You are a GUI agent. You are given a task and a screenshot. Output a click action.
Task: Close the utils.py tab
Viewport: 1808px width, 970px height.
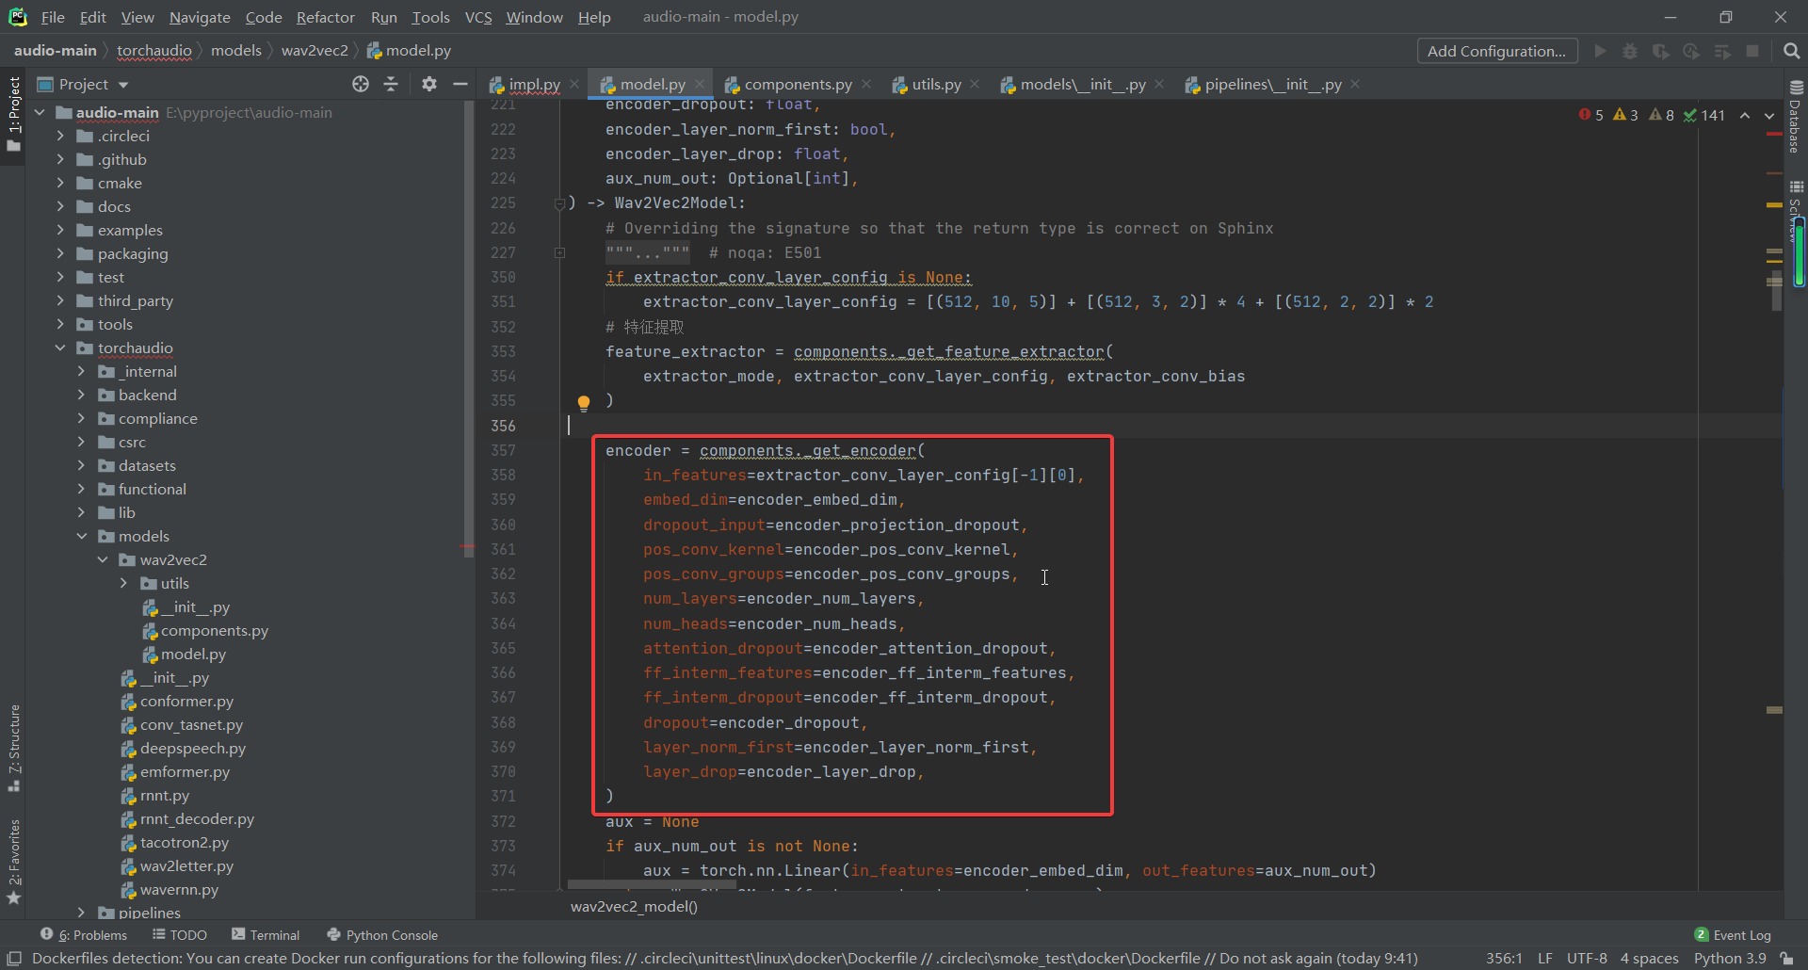pyautogui.click(x=975, y=84)
